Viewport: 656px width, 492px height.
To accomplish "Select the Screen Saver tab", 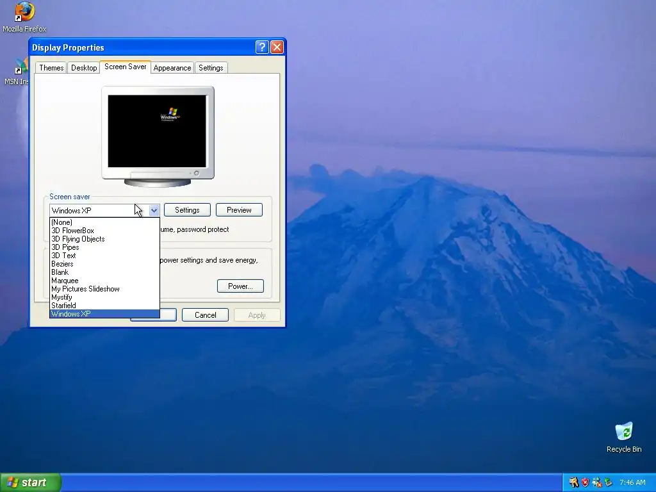I will (125, 67).
